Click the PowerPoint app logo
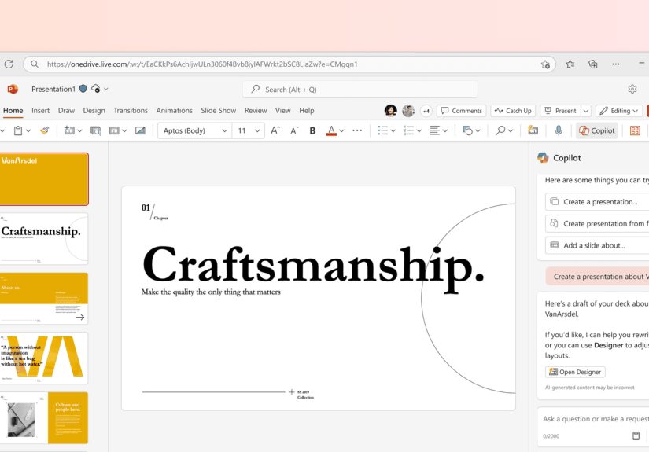Screen dimensions: 649x452 [x=13, y=89]
